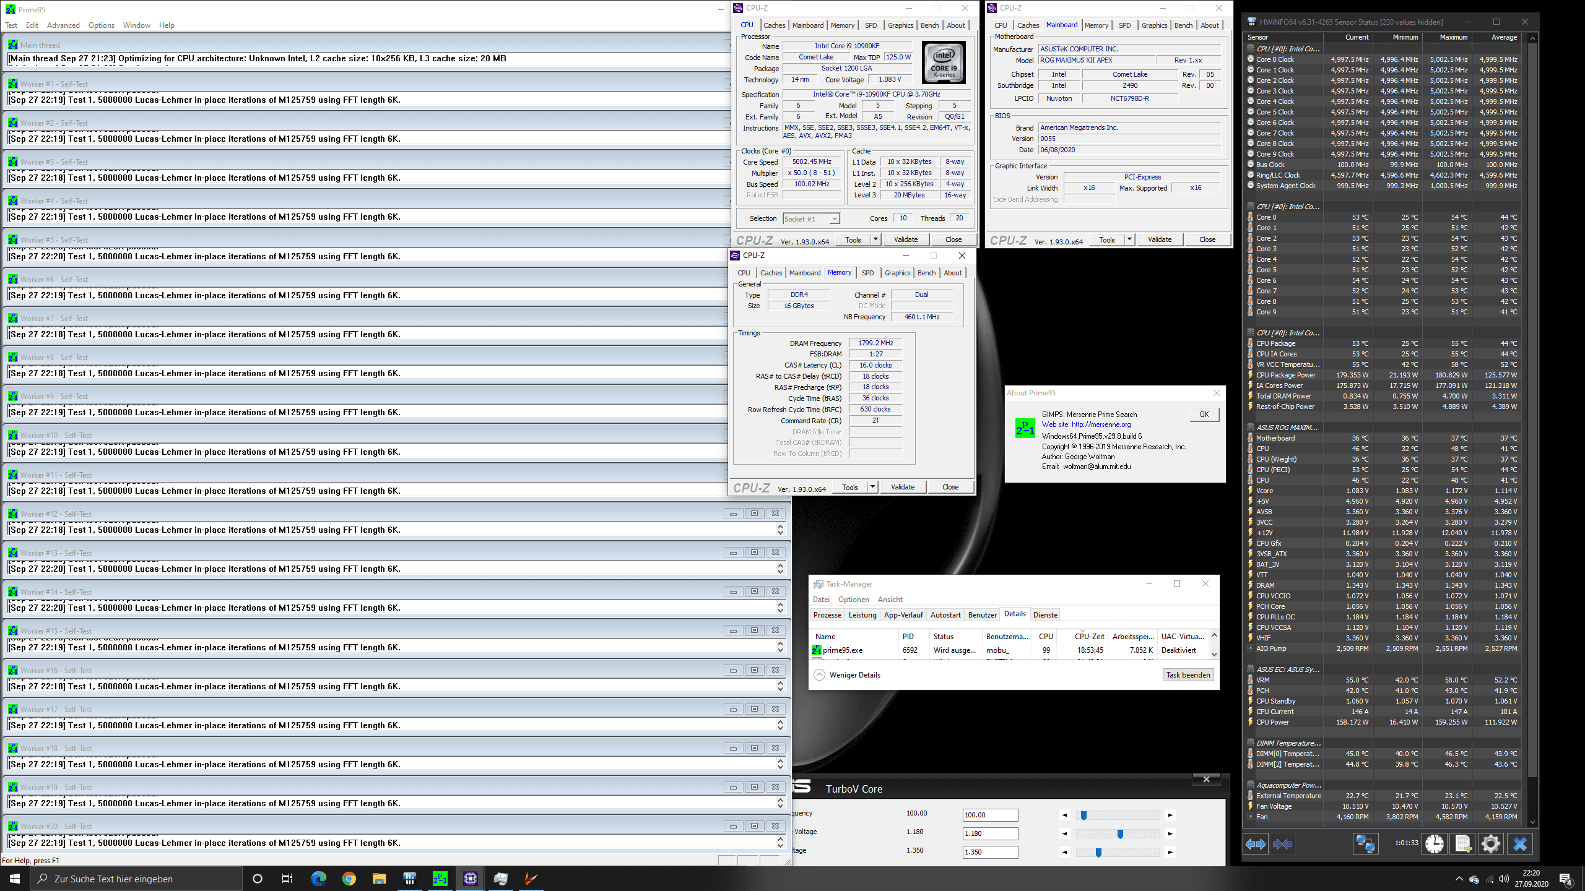Click the Worker #20 output scroll-up arrow
This screenshot has width=1585, height=891.
[780, 839]
